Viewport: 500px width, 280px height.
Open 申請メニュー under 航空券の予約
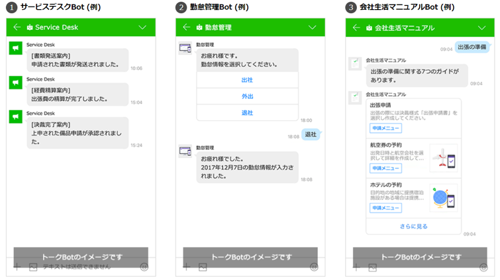pos(385,168)
